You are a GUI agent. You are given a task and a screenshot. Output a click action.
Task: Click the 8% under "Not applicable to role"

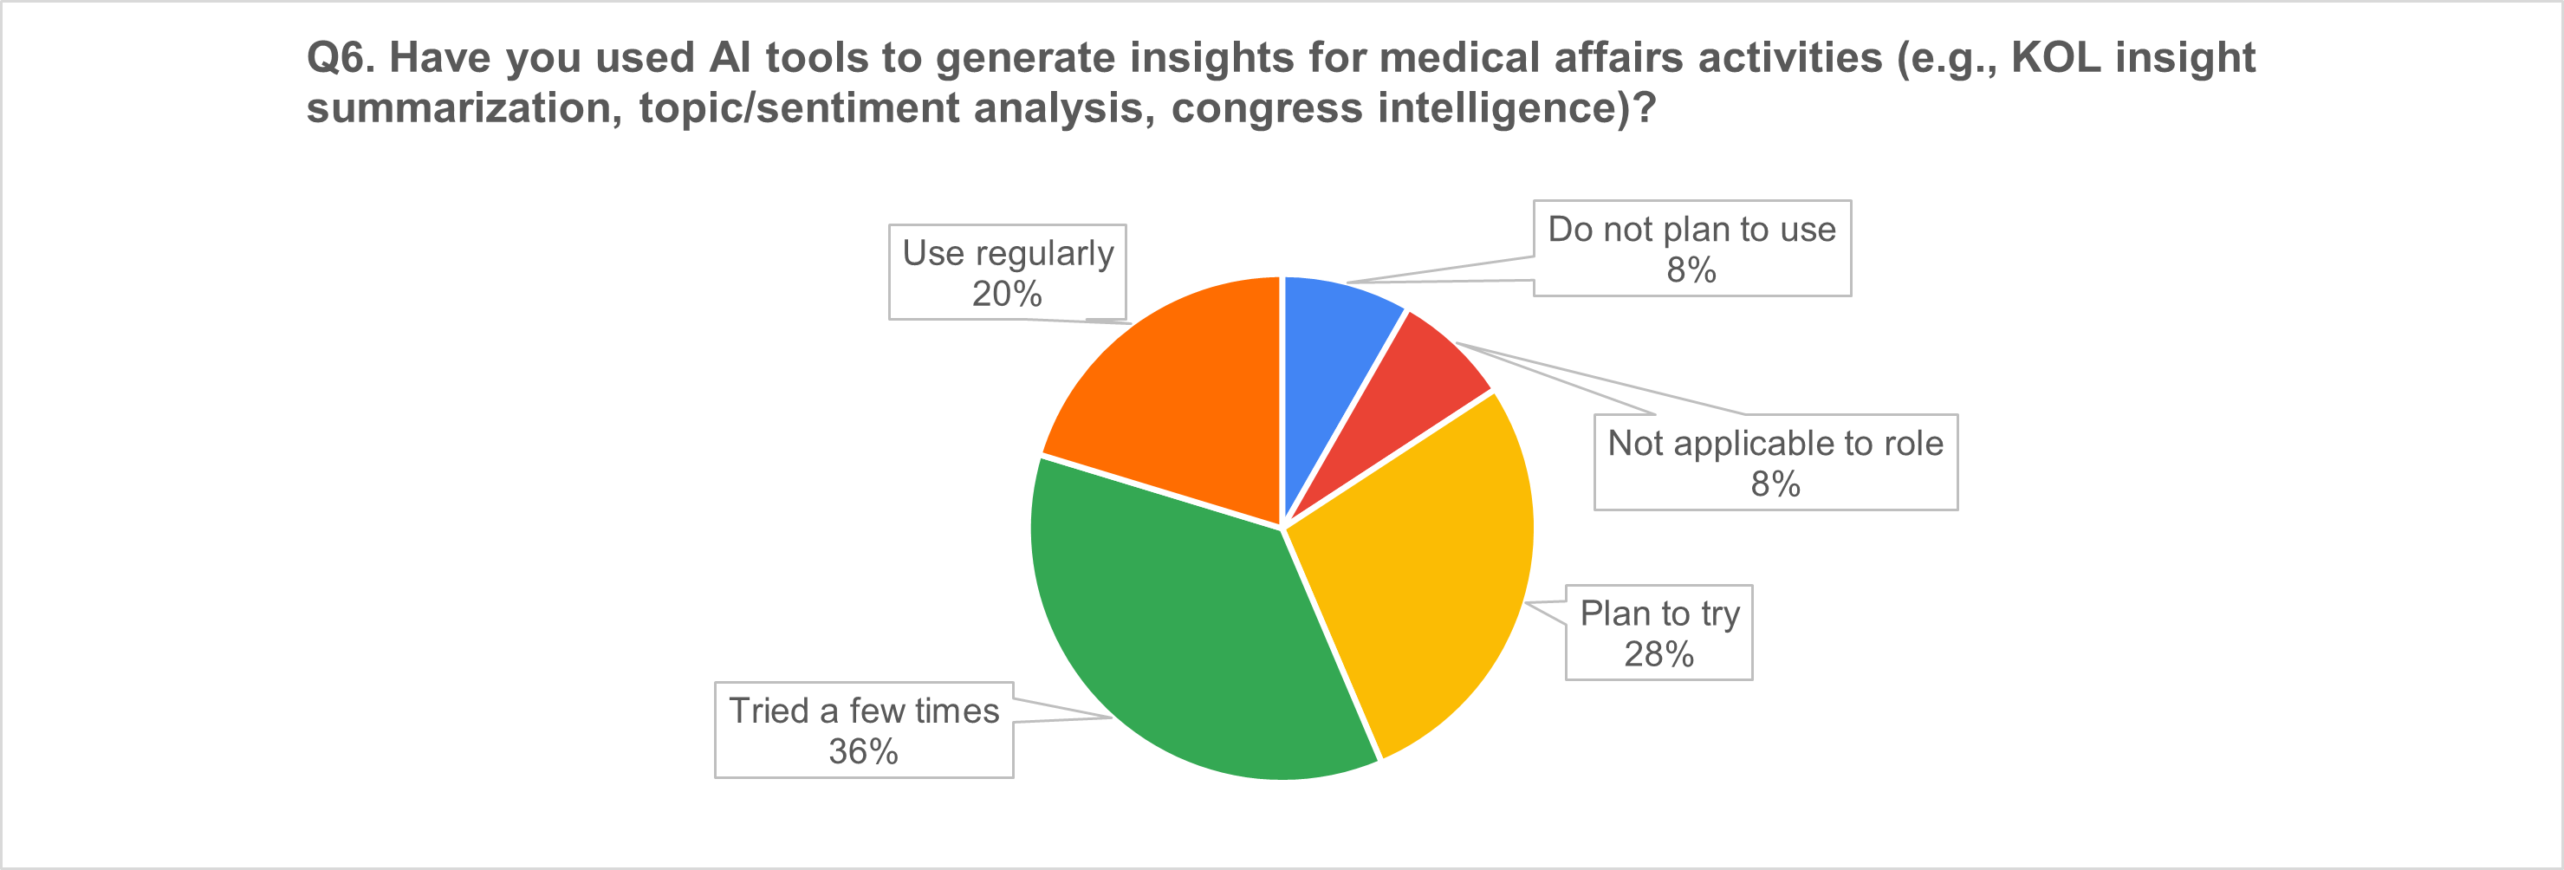click(x=1775, y=484)
